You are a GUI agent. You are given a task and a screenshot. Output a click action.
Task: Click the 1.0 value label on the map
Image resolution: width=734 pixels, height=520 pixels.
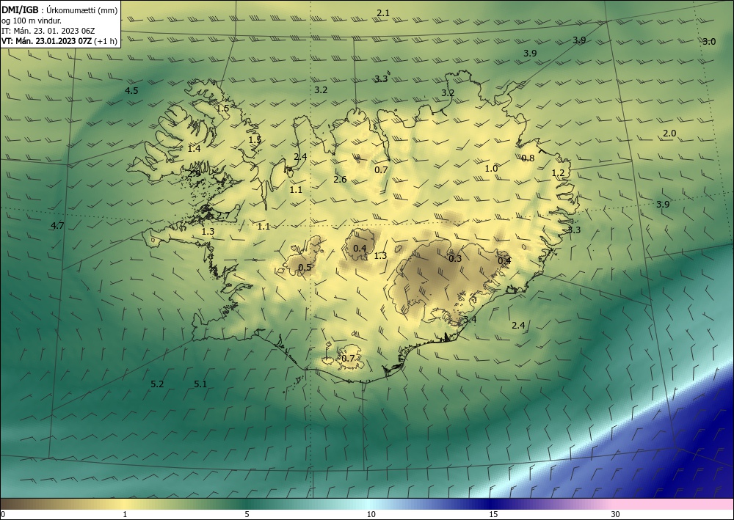(x=491, y=169)
